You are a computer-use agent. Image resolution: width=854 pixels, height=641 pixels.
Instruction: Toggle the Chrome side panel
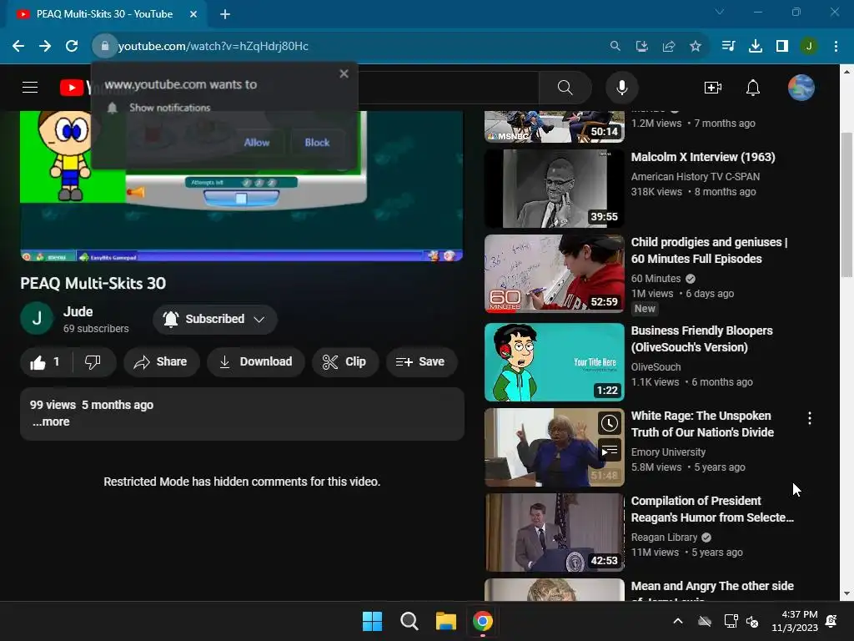click(x=782, y=47)
